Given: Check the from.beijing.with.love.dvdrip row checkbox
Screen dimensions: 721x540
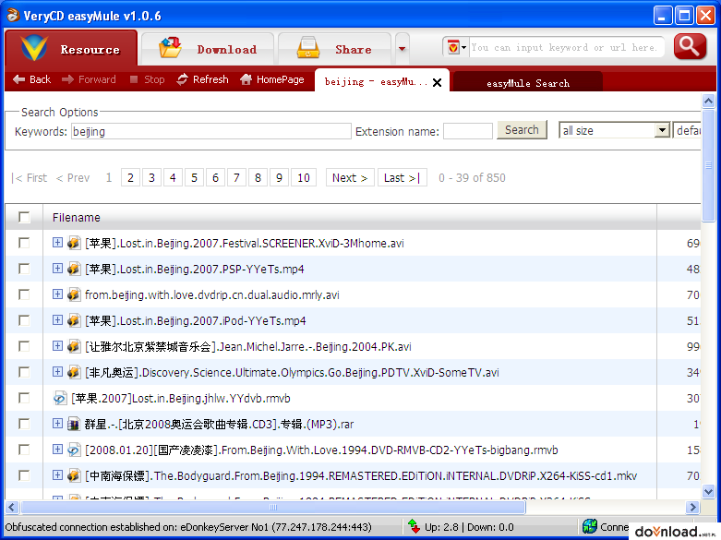Looking at the screenshot, I should [x=24, y=294].
